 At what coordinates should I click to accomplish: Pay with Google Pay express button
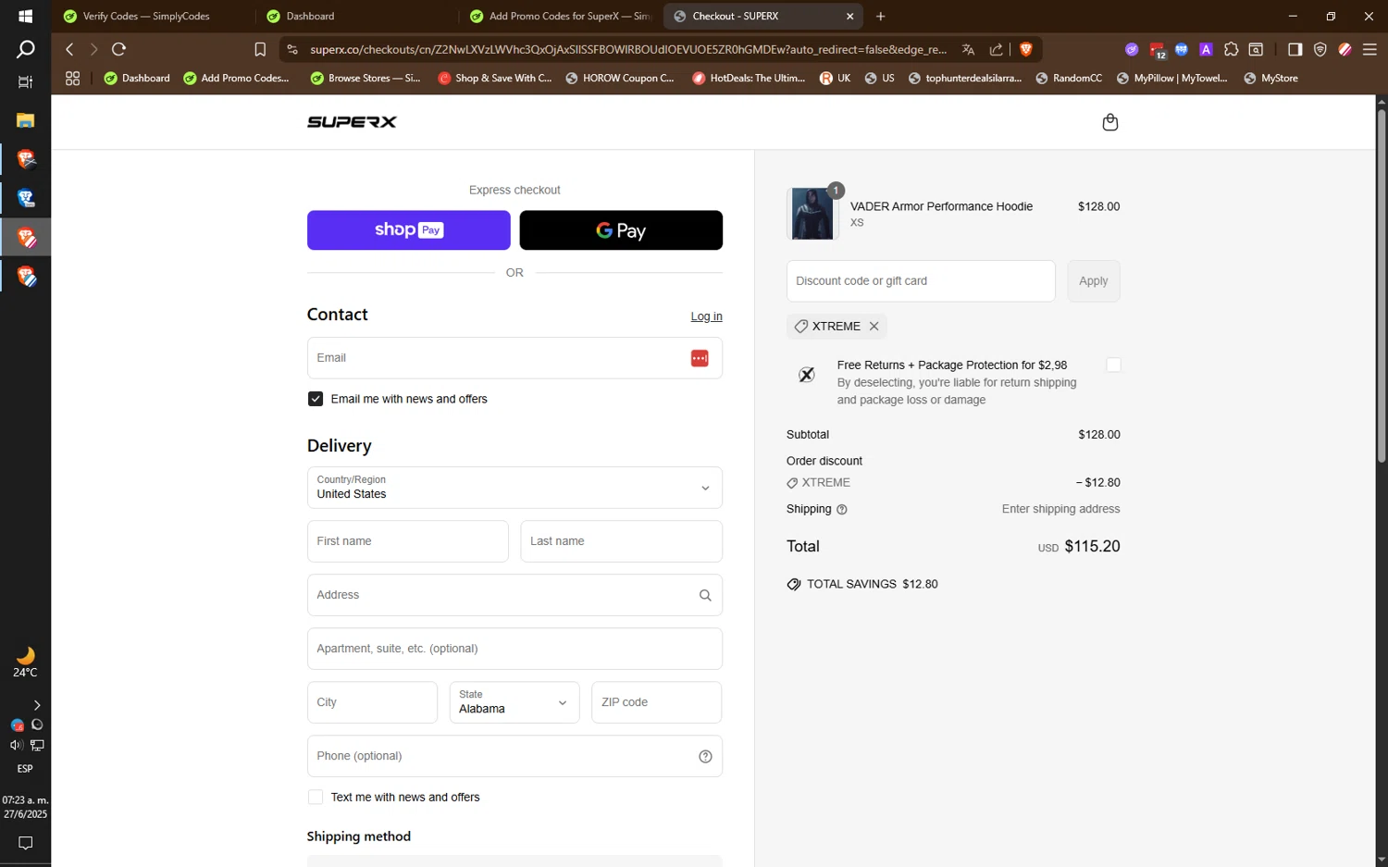621,230
